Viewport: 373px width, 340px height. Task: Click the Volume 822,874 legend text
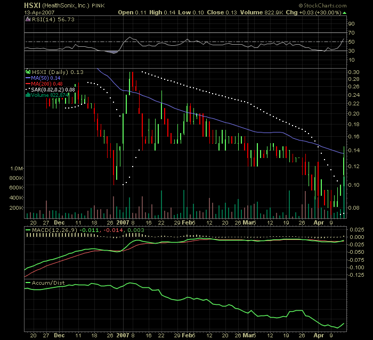(50, 95)
